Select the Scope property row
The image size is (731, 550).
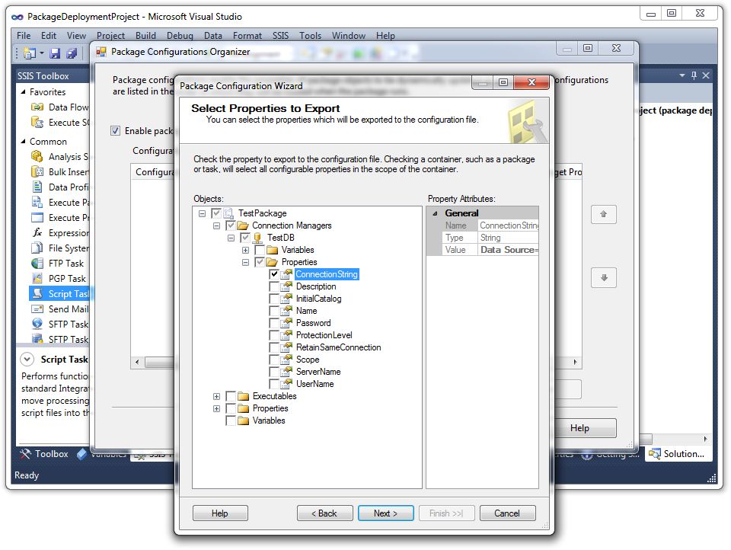308,360
